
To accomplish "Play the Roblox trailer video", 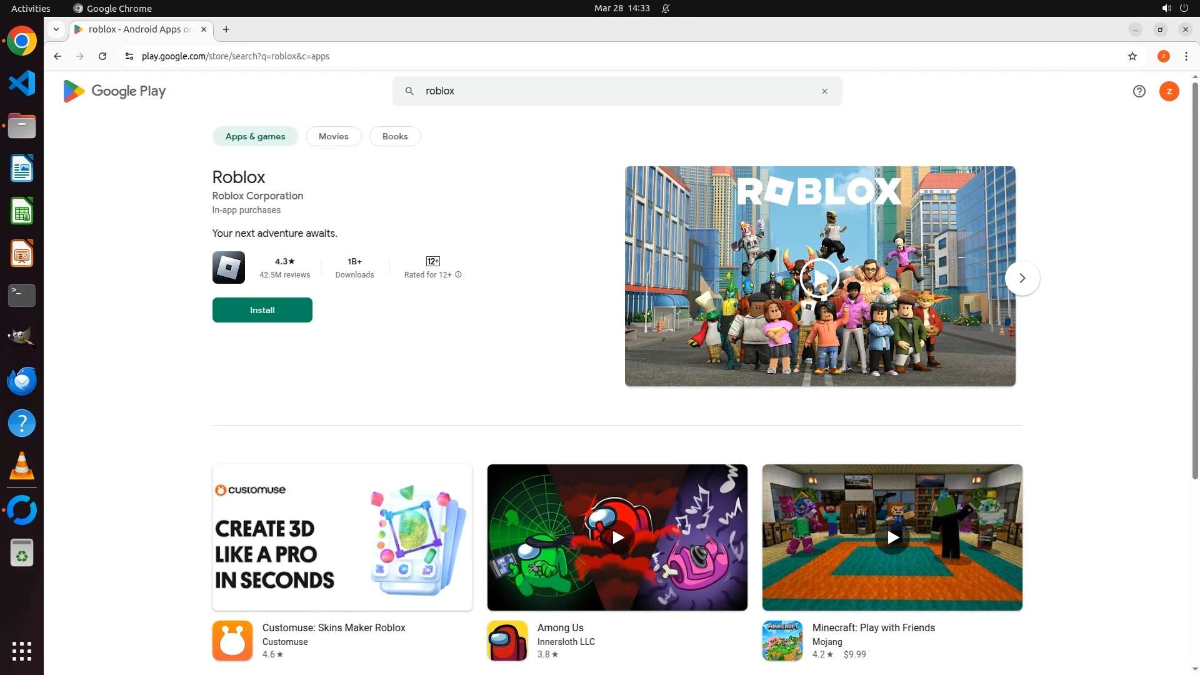I will point(819,277).
